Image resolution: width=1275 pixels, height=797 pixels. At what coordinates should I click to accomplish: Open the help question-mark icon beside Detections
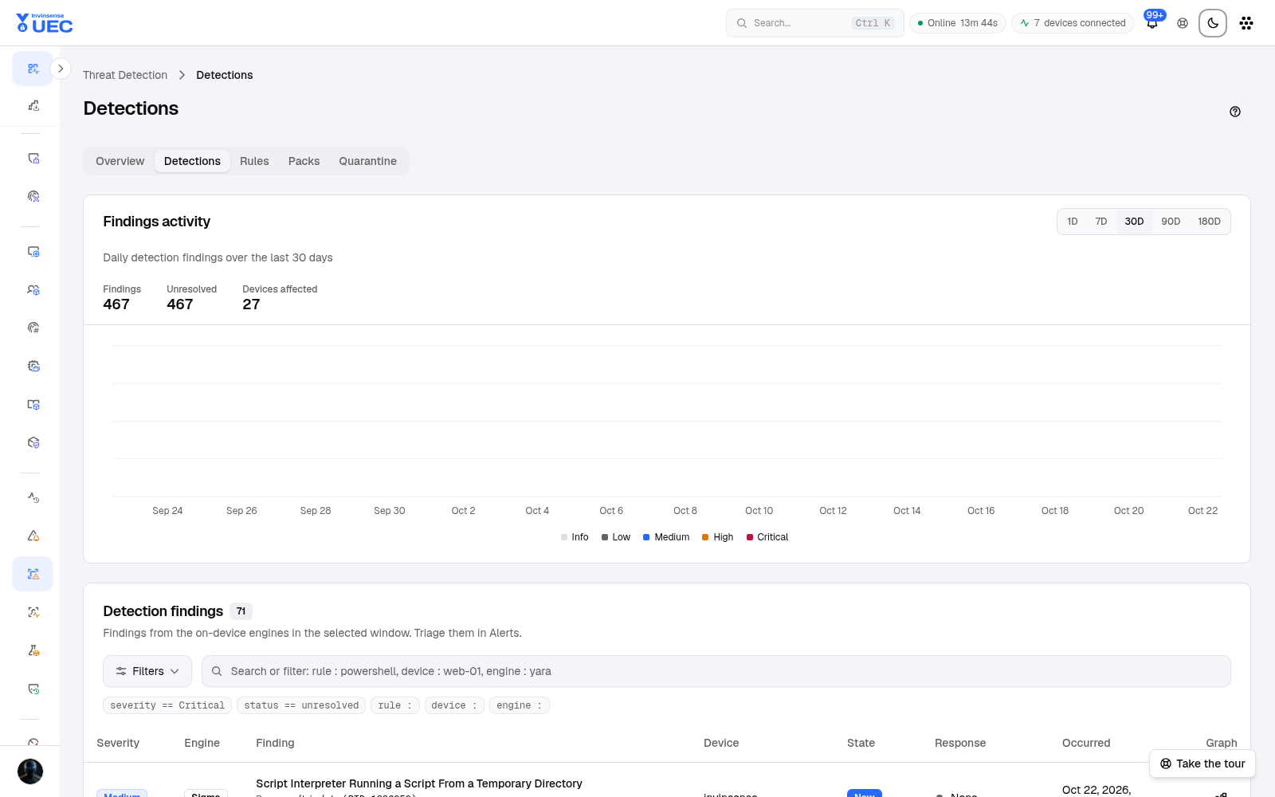[1235, 112]
